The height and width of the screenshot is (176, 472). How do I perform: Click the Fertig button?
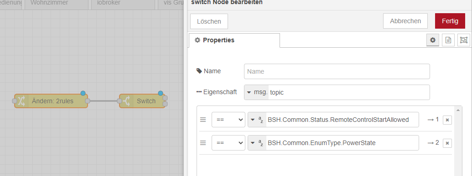tap(450, 21)
